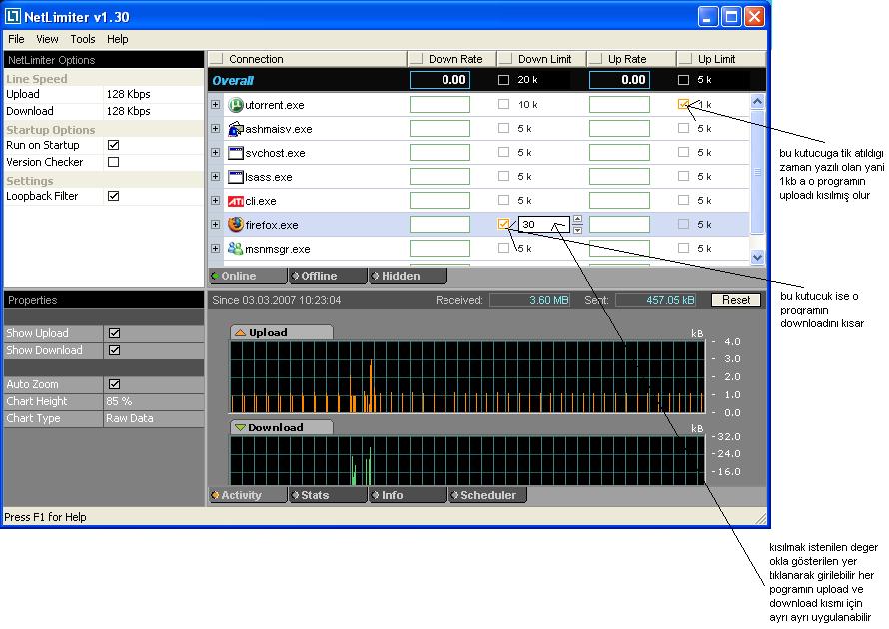Sort by the Up Limit column header
Viewport: 889px width, 629px height.
click(x=721, y=59)
